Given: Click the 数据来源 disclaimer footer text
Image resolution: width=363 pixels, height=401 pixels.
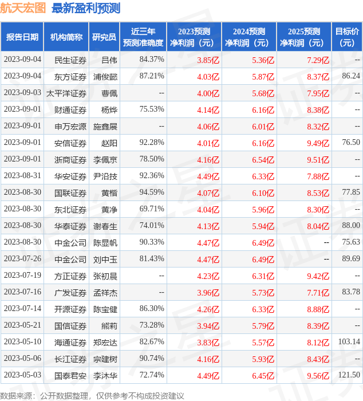Looking at the screenshot, I should [x=92, y=396].
